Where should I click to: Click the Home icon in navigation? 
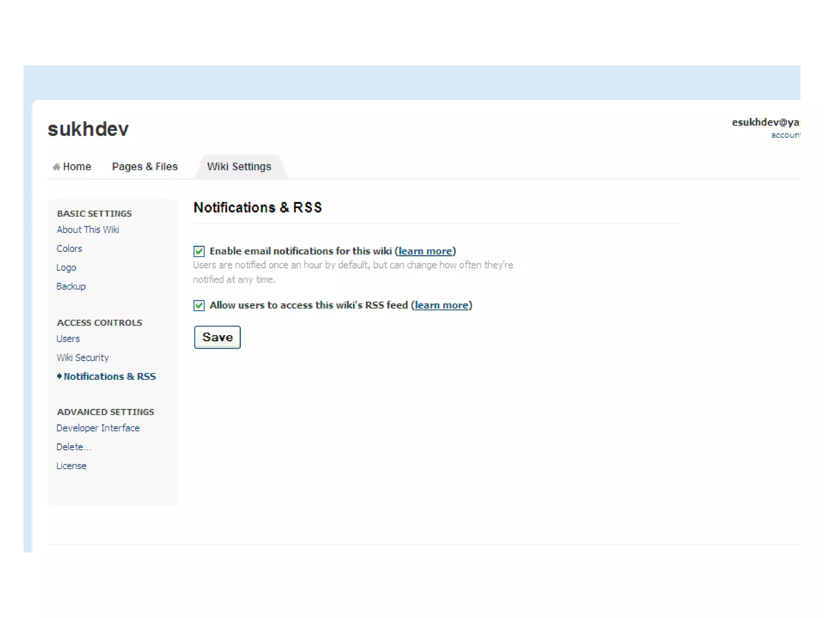point(56,167)
